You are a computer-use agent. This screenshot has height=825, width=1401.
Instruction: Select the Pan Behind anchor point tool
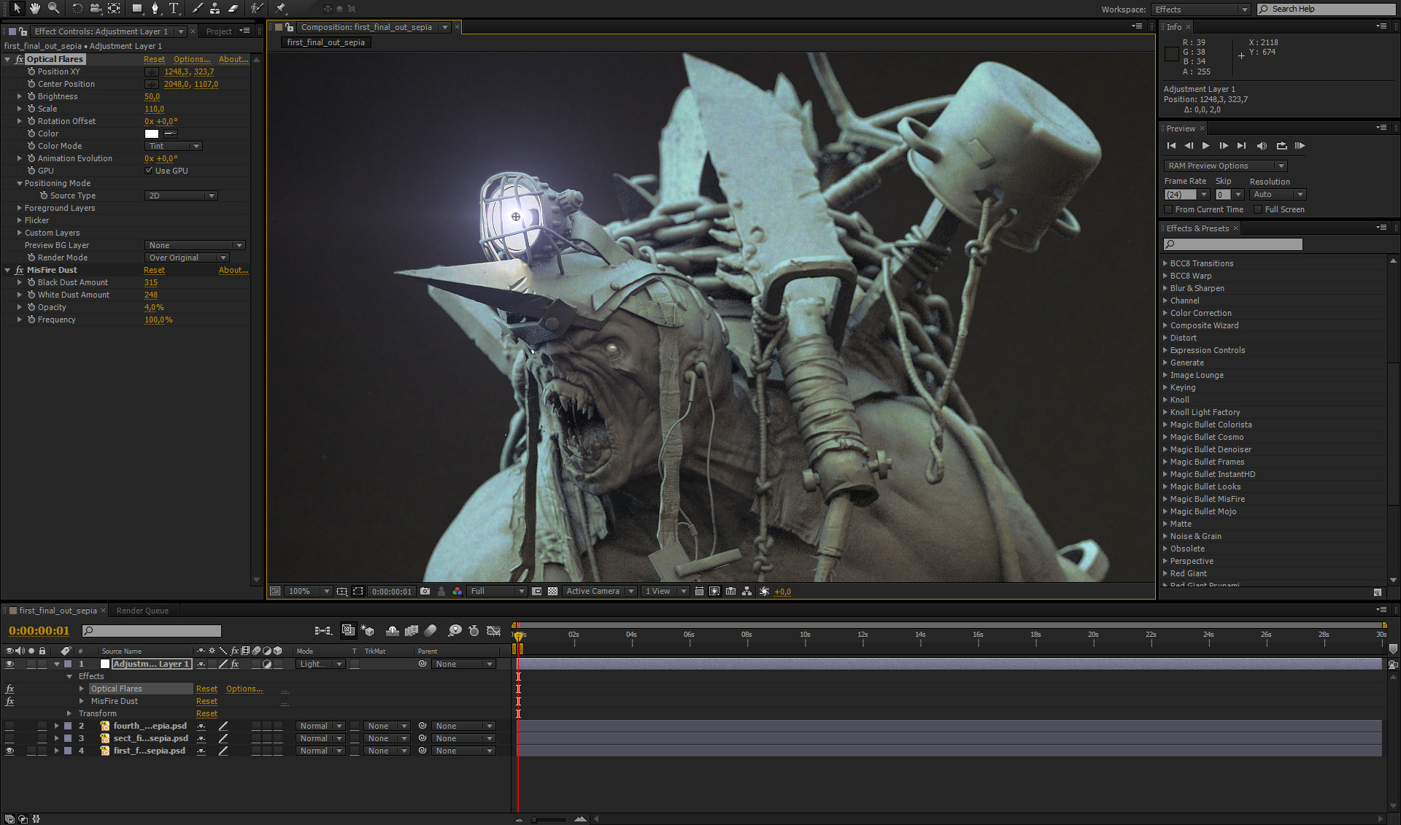point(114,8)
